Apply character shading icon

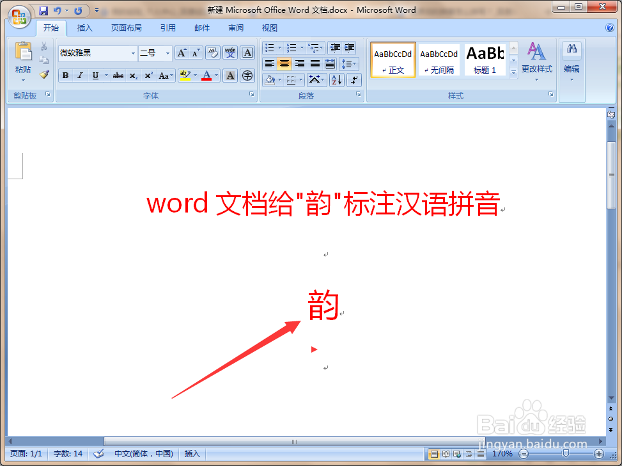pyautogui.click(x=230, y=76)
